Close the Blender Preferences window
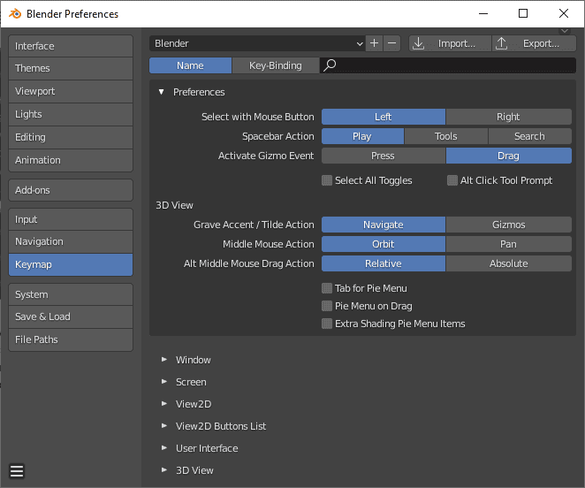The height and width of the screenshot is (488, 585). (564, 14)
